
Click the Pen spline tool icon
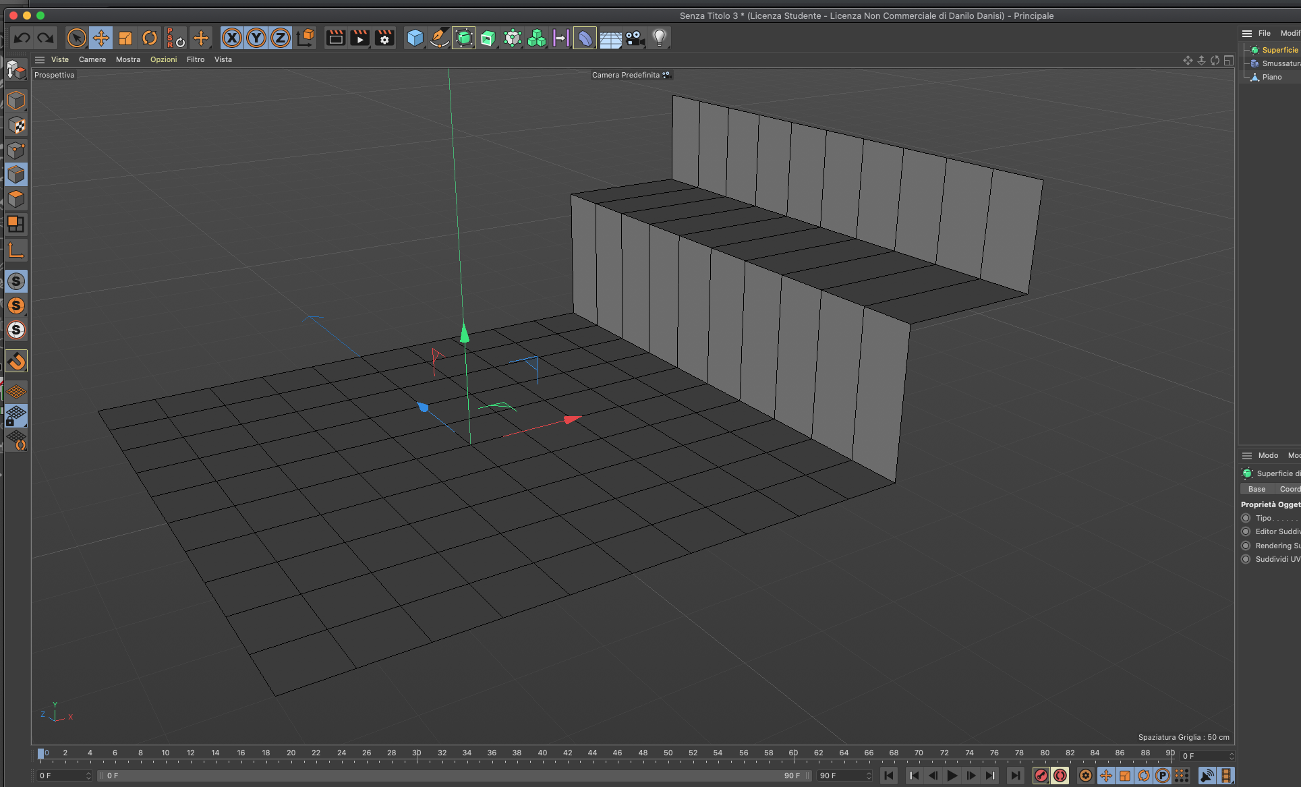tap(439, 38)
